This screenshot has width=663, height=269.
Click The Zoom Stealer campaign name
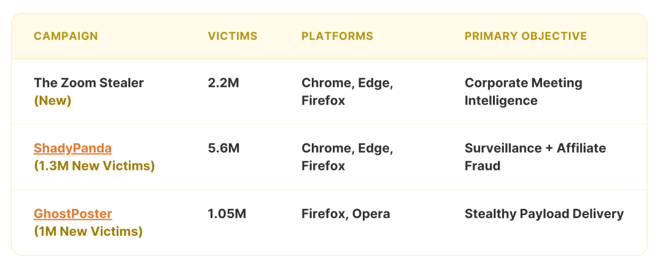click(88, 83)
